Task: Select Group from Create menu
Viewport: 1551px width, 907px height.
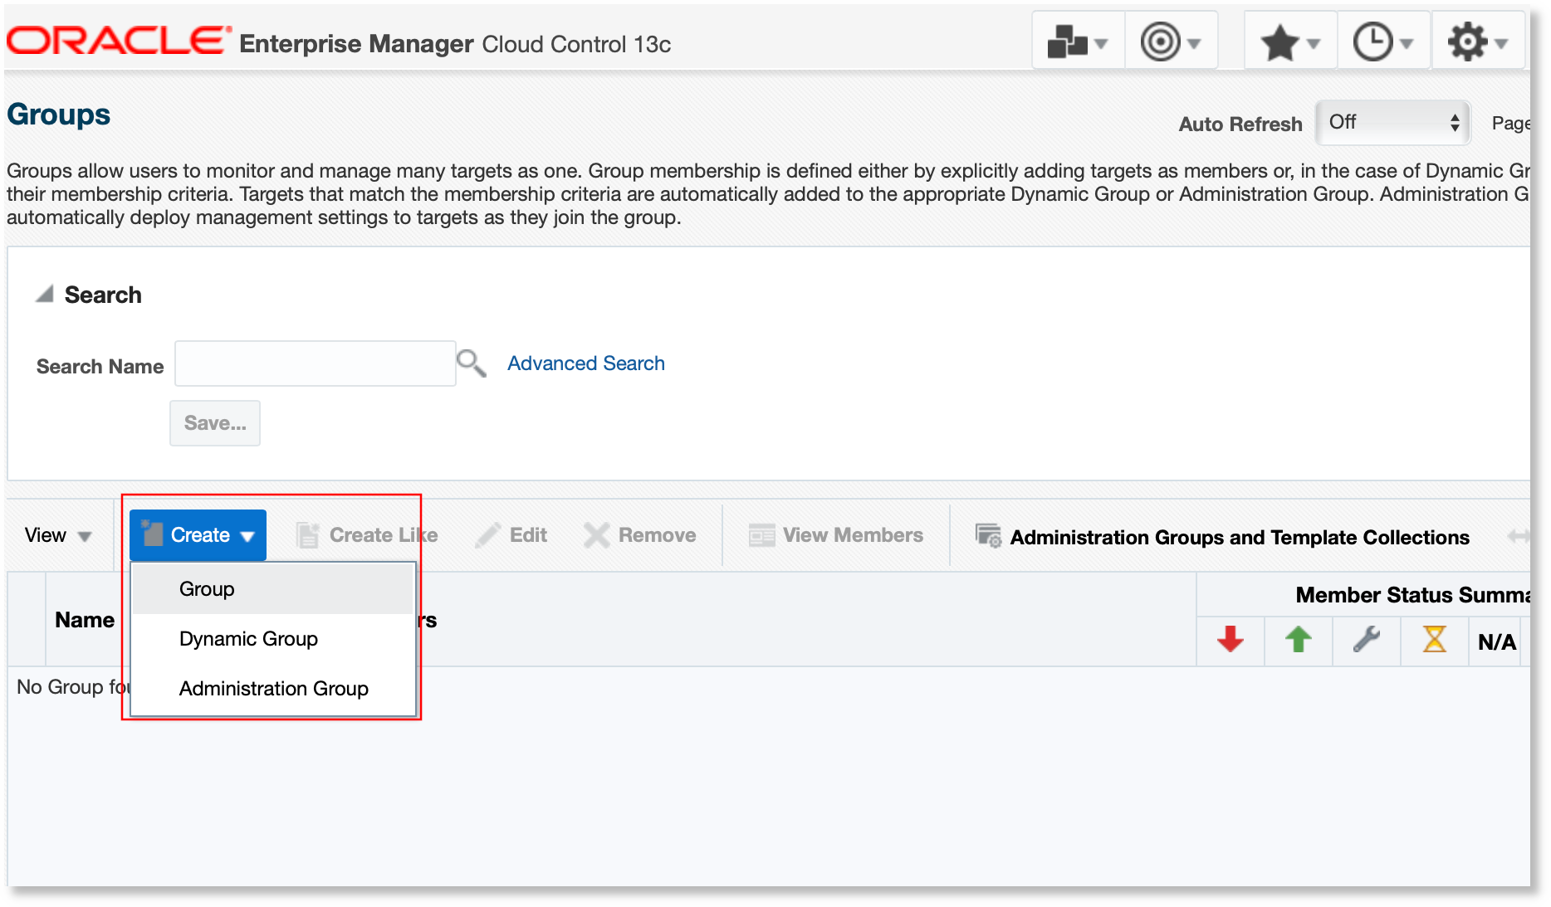Action: point(273,589)
